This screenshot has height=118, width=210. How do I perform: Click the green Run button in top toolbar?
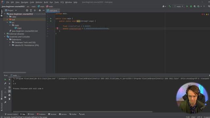click(187, 6)
